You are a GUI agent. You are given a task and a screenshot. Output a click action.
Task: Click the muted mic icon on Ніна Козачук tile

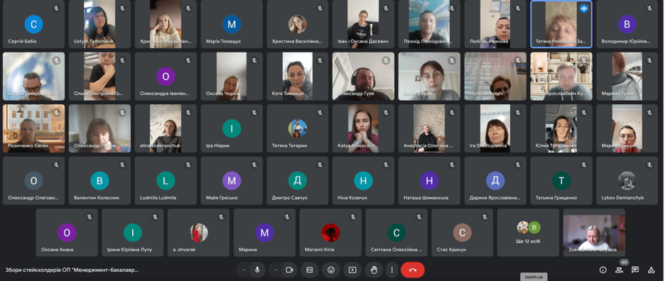click(x=386, y=165)
